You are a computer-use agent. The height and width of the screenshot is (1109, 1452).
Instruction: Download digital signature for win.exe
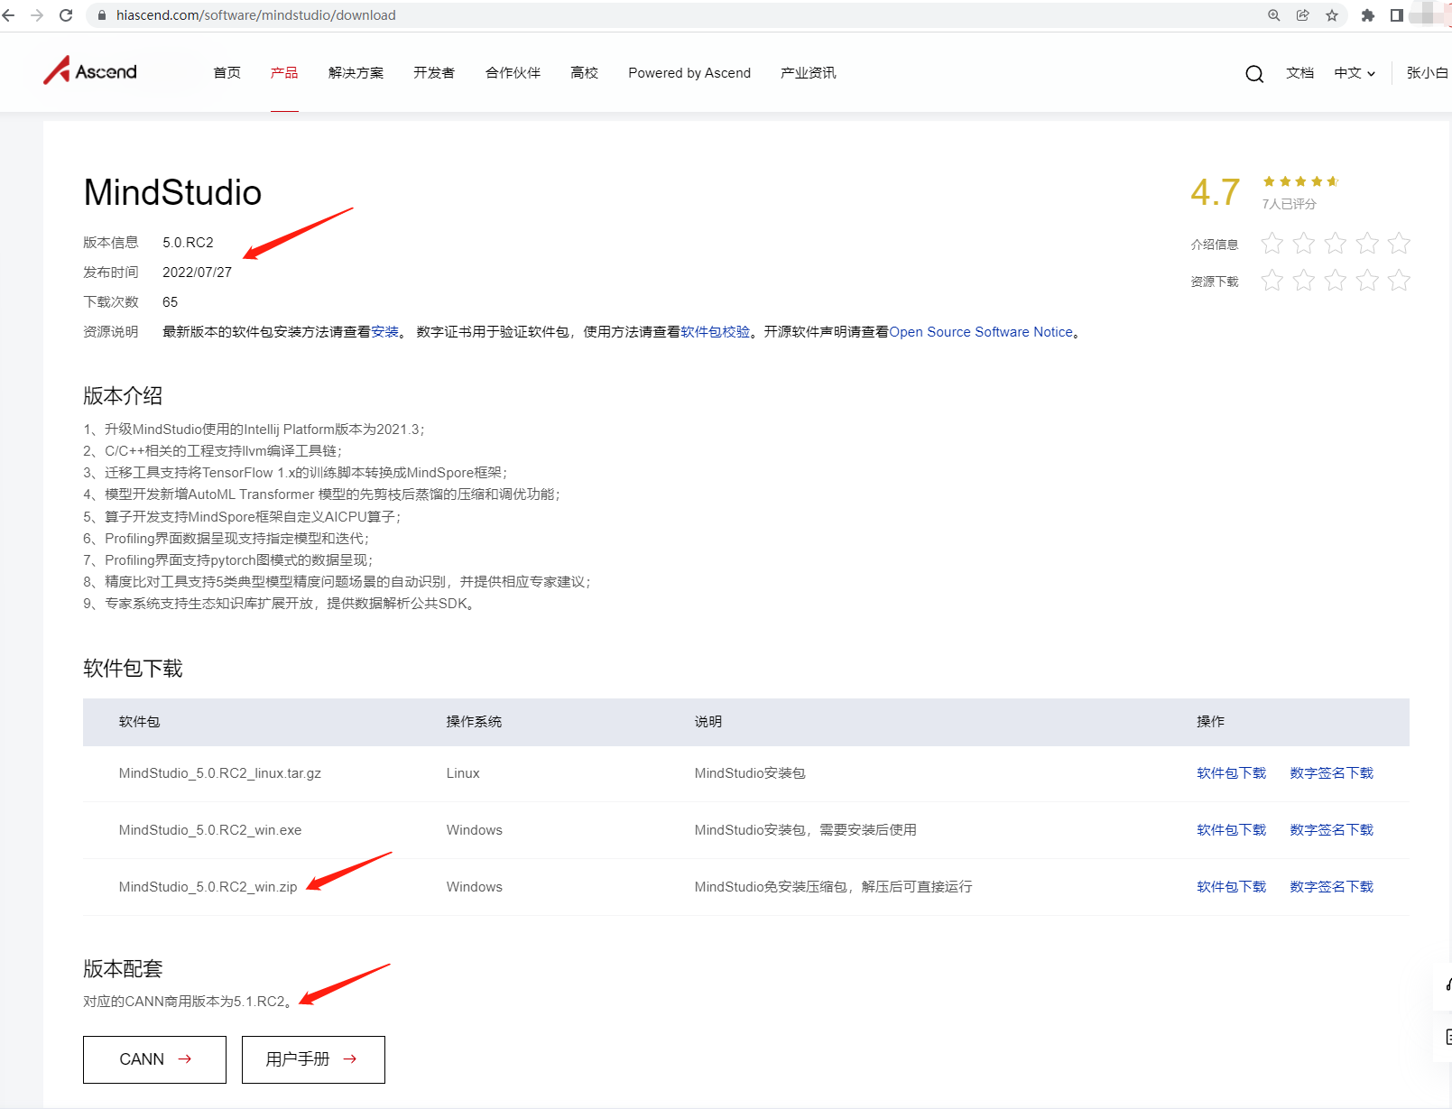[x=1332, y=830]
